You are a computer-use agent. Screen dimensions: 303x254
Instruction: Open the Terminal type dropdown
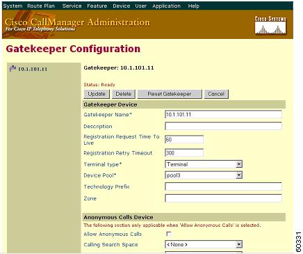(x=204, y=164)
